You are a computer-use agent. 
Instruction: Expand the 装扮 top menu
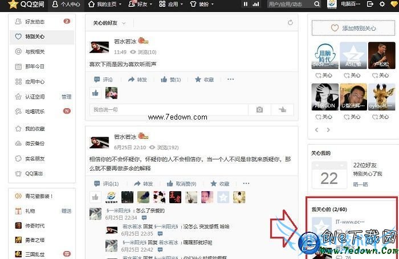coord(202,5)
